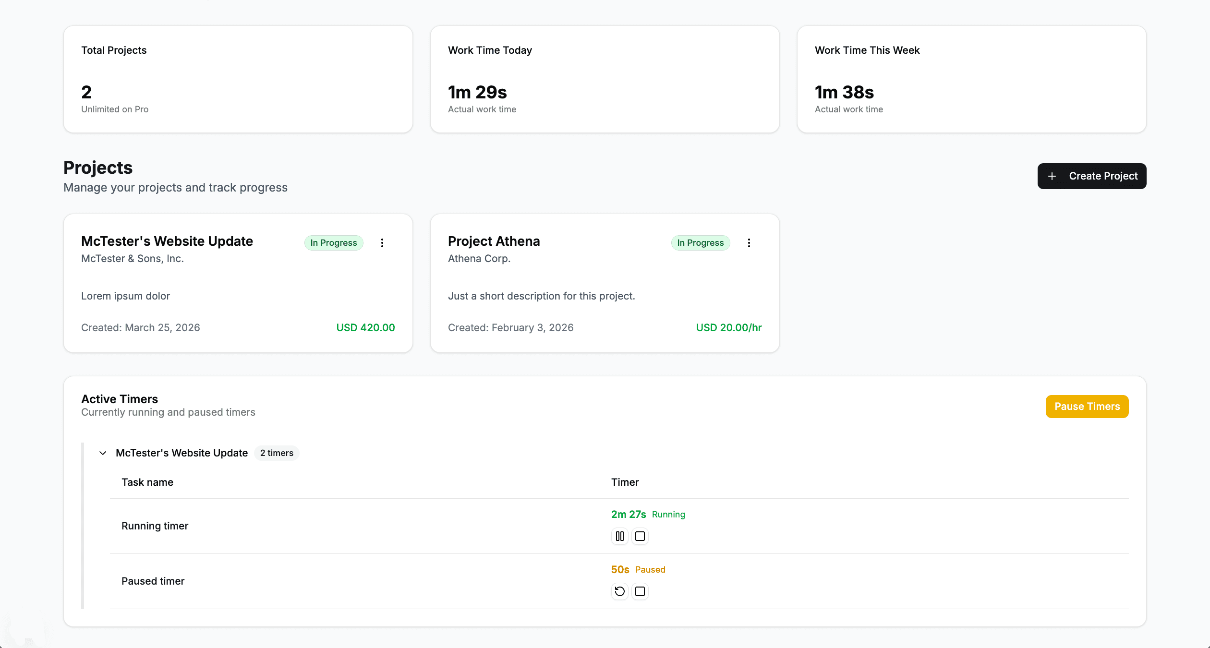
Task: Click the Paused timer task name
Action: pos(153,581)
